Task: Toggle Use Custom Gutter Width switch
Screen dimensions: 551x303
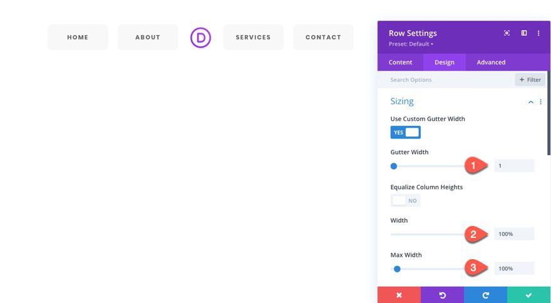Action: coord(406,133)
